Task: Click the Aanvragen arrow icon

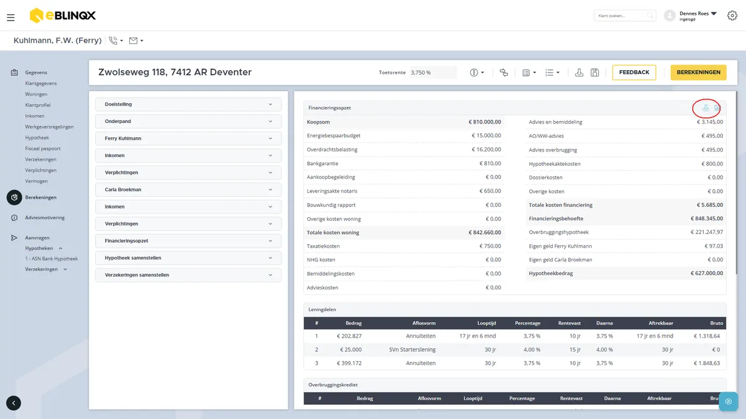Action: 14,238
